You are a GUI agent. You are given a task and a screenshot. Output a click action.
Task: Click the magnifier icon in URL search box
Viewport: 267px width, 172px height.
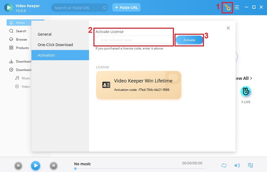(104, 8)
